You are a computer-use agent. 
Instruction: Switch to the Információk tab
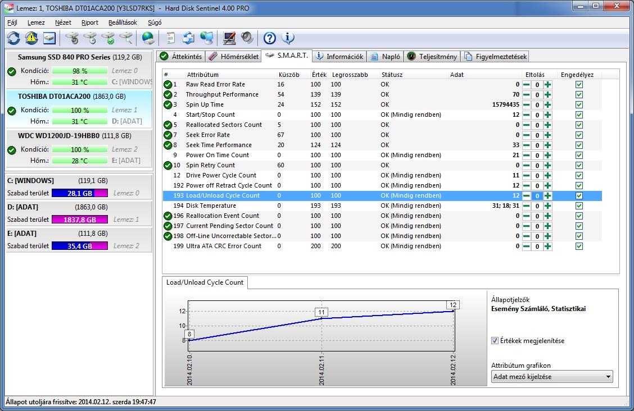[x=339, y=57]
